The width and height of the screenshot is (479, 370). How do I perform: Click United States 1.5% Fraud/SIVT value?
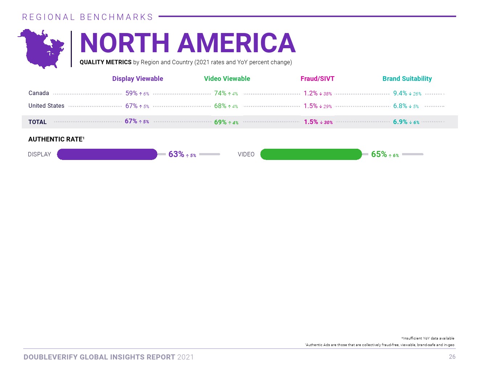(311, 106)
